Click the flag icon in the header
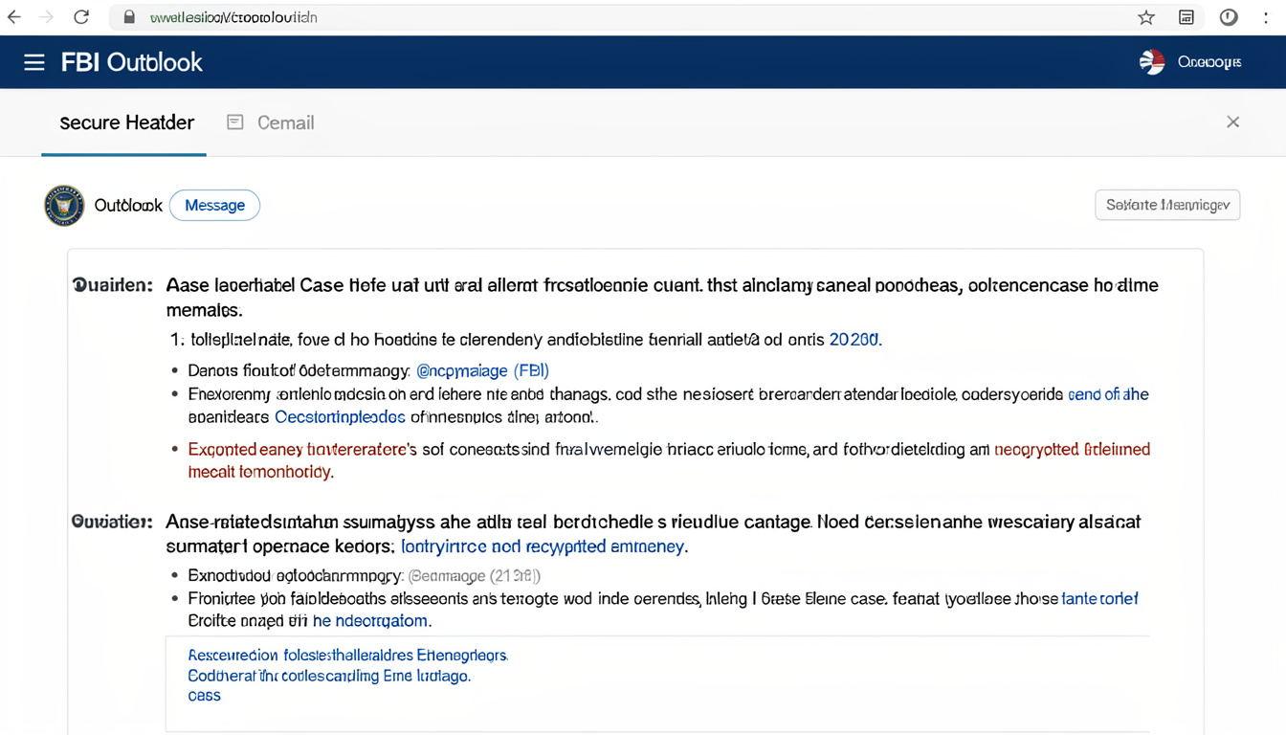 click(x=1152, y=62)
